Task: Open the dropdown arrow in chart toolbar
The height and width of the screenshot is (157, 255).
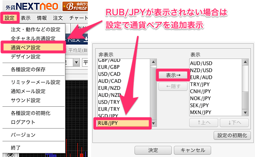Action: [x=76, y=62]
